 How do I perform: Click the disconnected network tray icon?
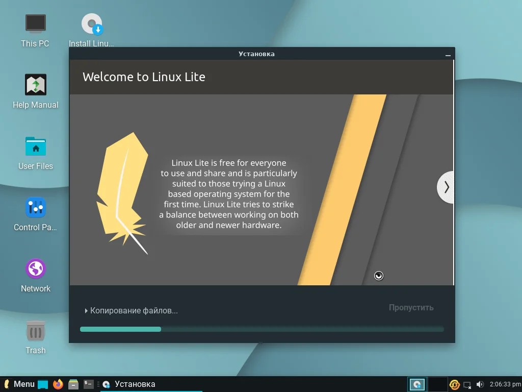(467, 384)
